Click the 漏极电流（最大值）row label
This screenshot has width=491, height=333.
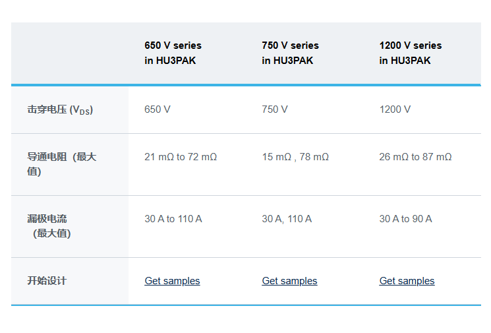(49, 226)
